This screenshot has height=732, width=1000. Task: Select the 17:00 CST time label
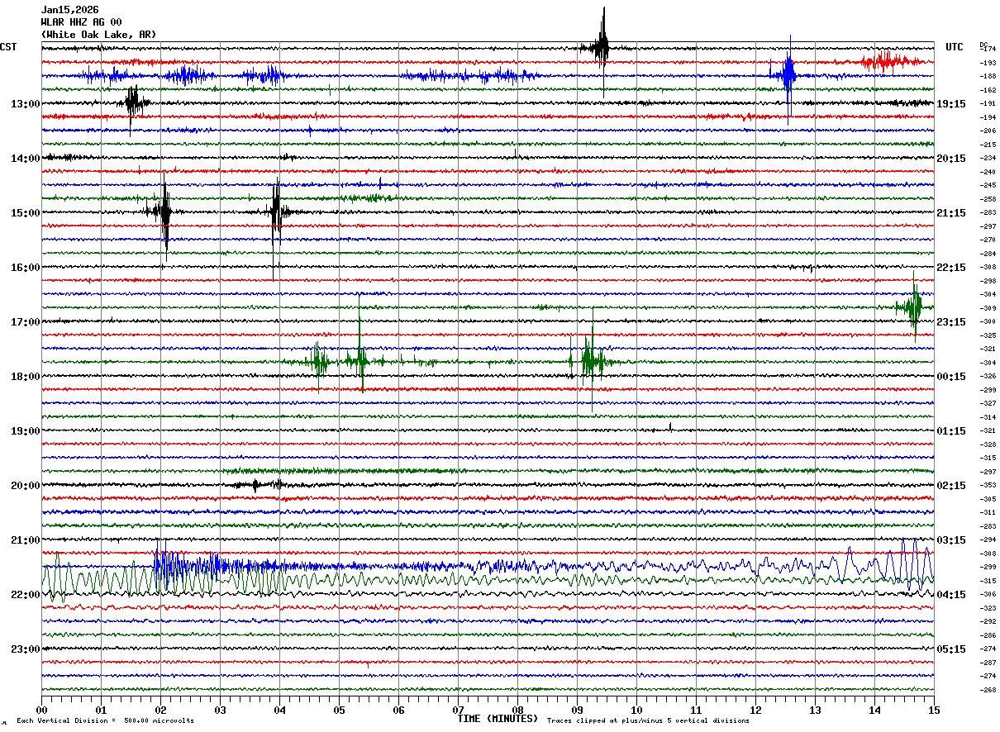pyautogui.click(x=25, y=322)
